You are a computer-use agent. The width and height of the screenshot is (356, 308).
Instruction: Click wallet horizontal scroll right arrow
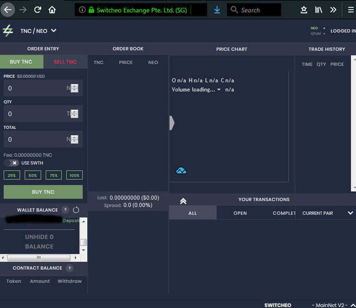[76, 258]
